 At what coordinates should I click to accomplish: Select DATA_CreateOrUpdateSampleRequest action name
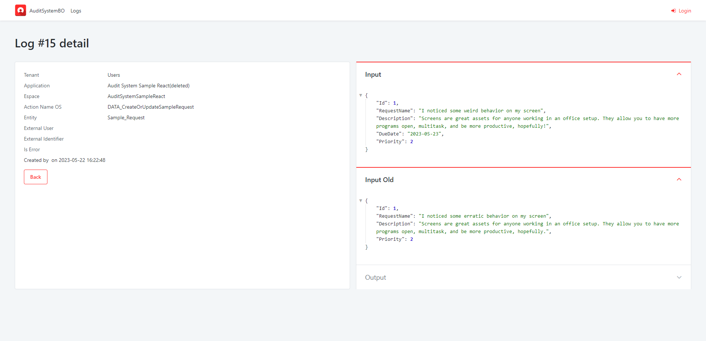(151, 107)
